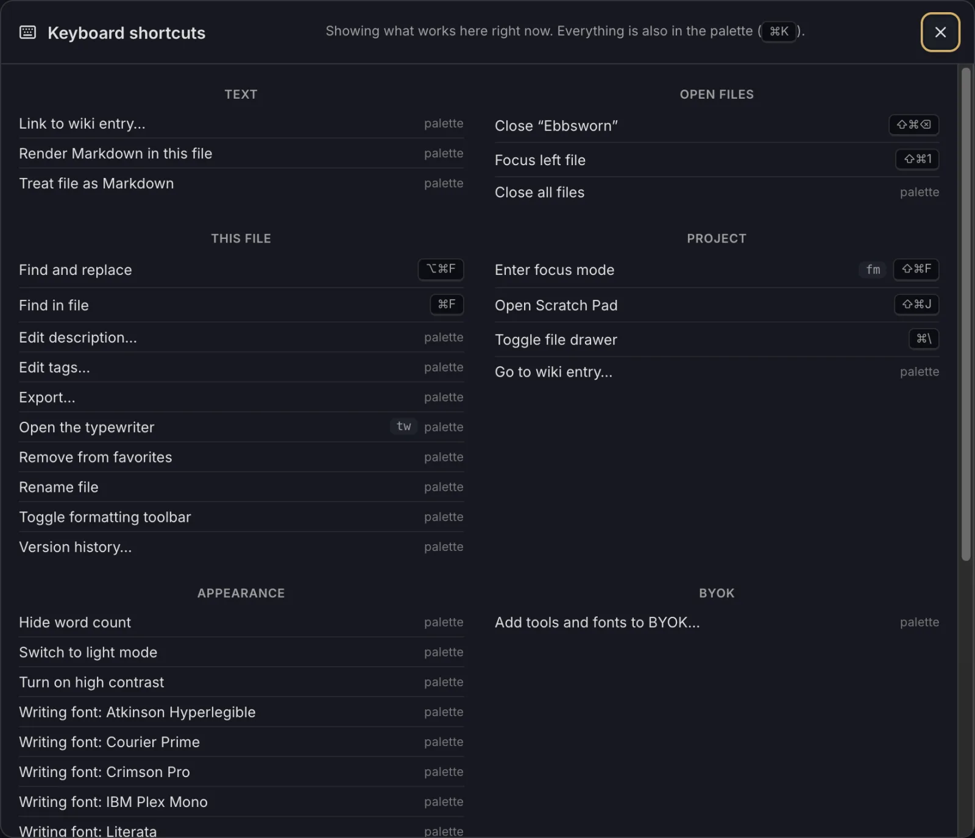Click the ⇧⌘⌫ shortcut key badge
The image size is (975, 838).
click(913, 125)
